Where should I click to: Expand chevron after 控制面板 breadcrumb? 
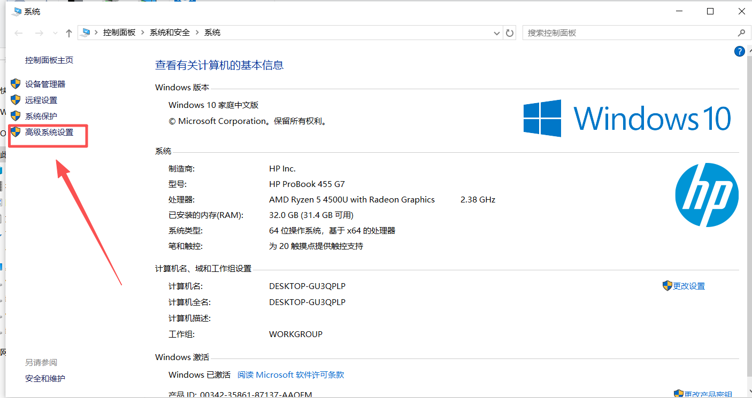coord(143,33)
